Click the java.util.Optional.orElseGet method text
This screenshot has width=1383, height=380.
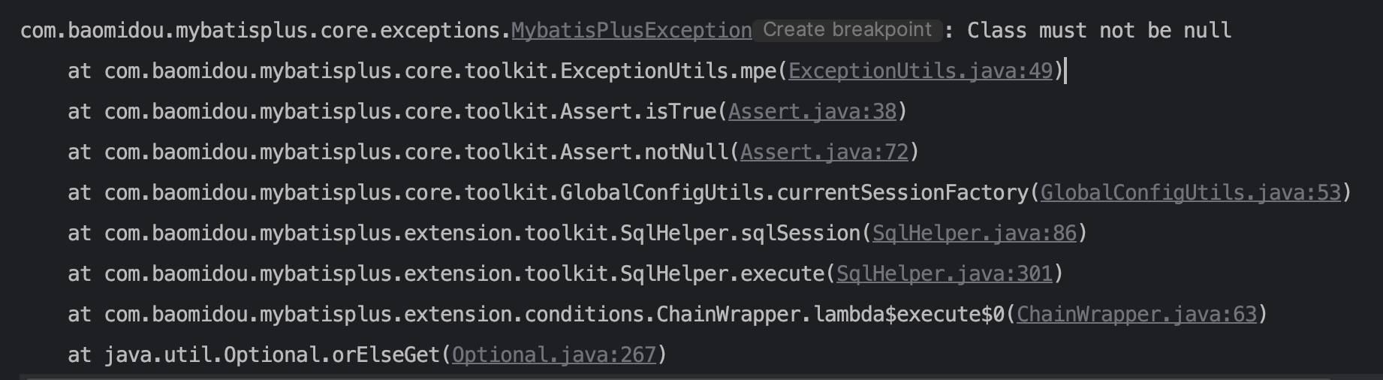tap(272, 355)
